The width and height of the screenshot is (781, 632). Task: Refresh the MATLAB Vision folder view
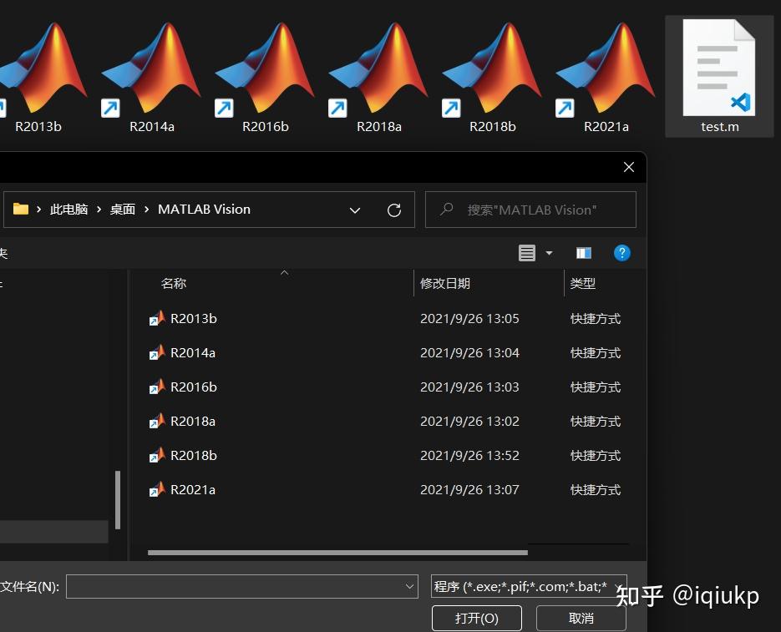point(394,210)
